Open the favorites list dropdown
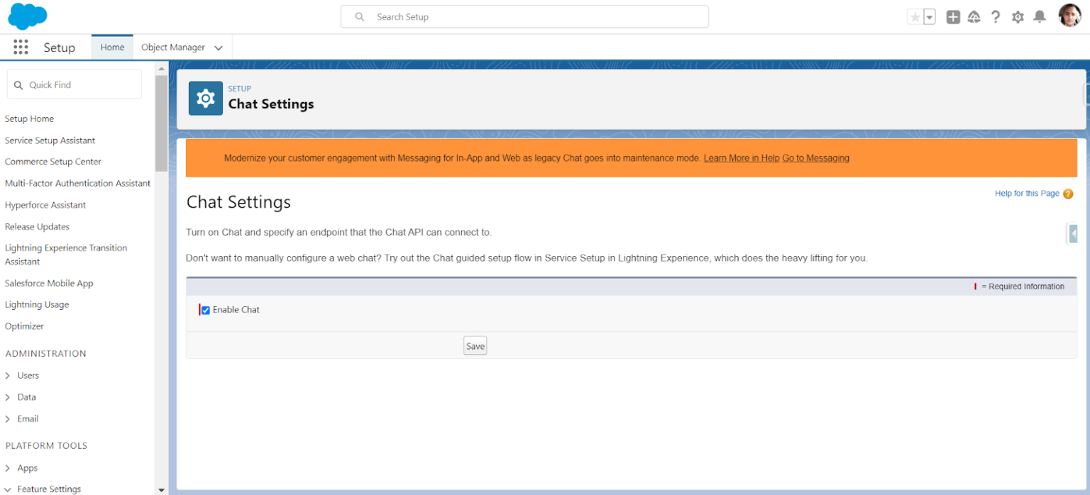 tap(927, 16)
